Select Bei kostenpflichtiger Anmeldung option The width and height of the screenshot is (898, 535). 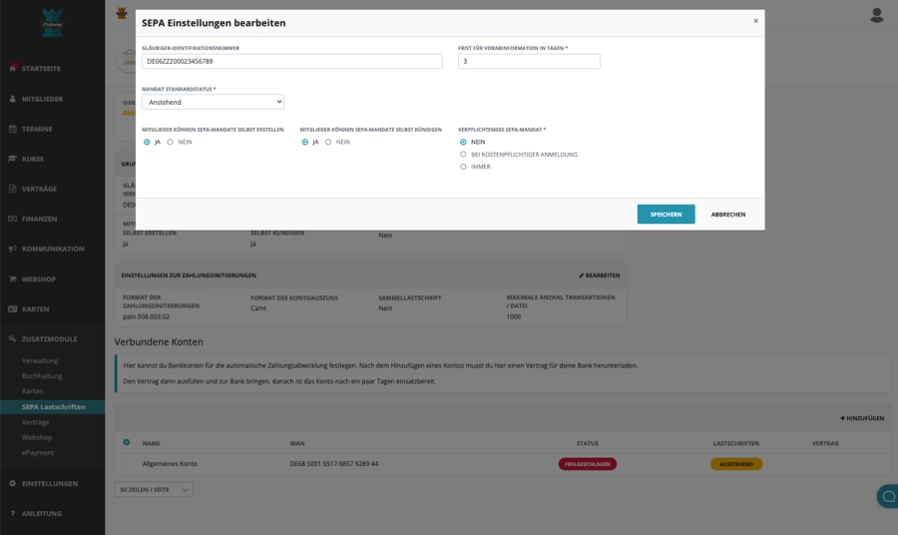tap(463, 154)
